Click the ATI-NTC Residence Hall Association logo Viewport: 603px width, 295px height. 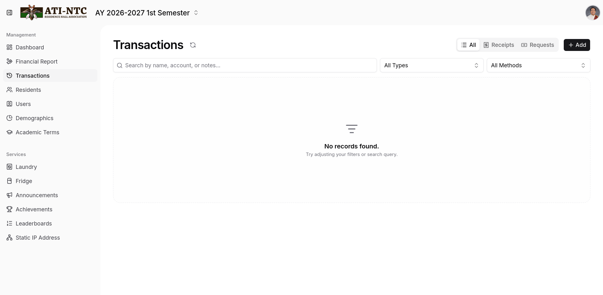(x=54, y=13)
